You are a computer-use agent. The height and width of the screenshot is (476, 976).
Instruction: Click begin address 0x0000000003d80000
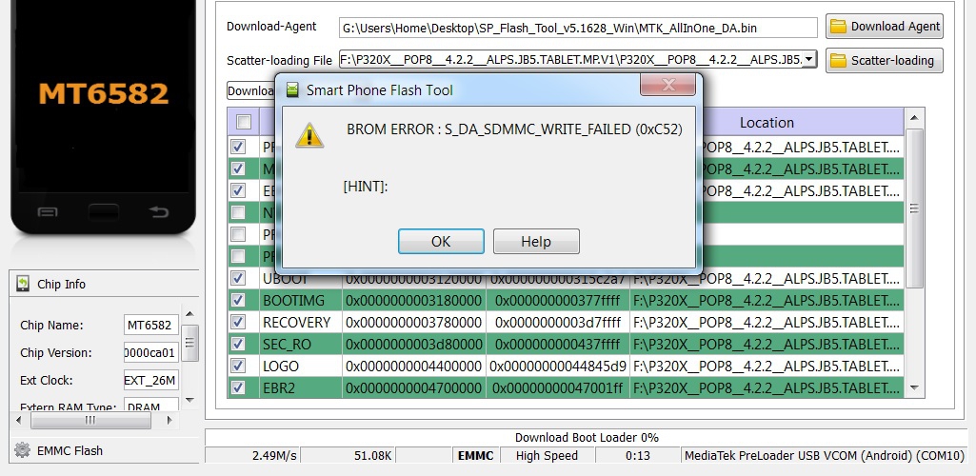[x=413, y=345]
